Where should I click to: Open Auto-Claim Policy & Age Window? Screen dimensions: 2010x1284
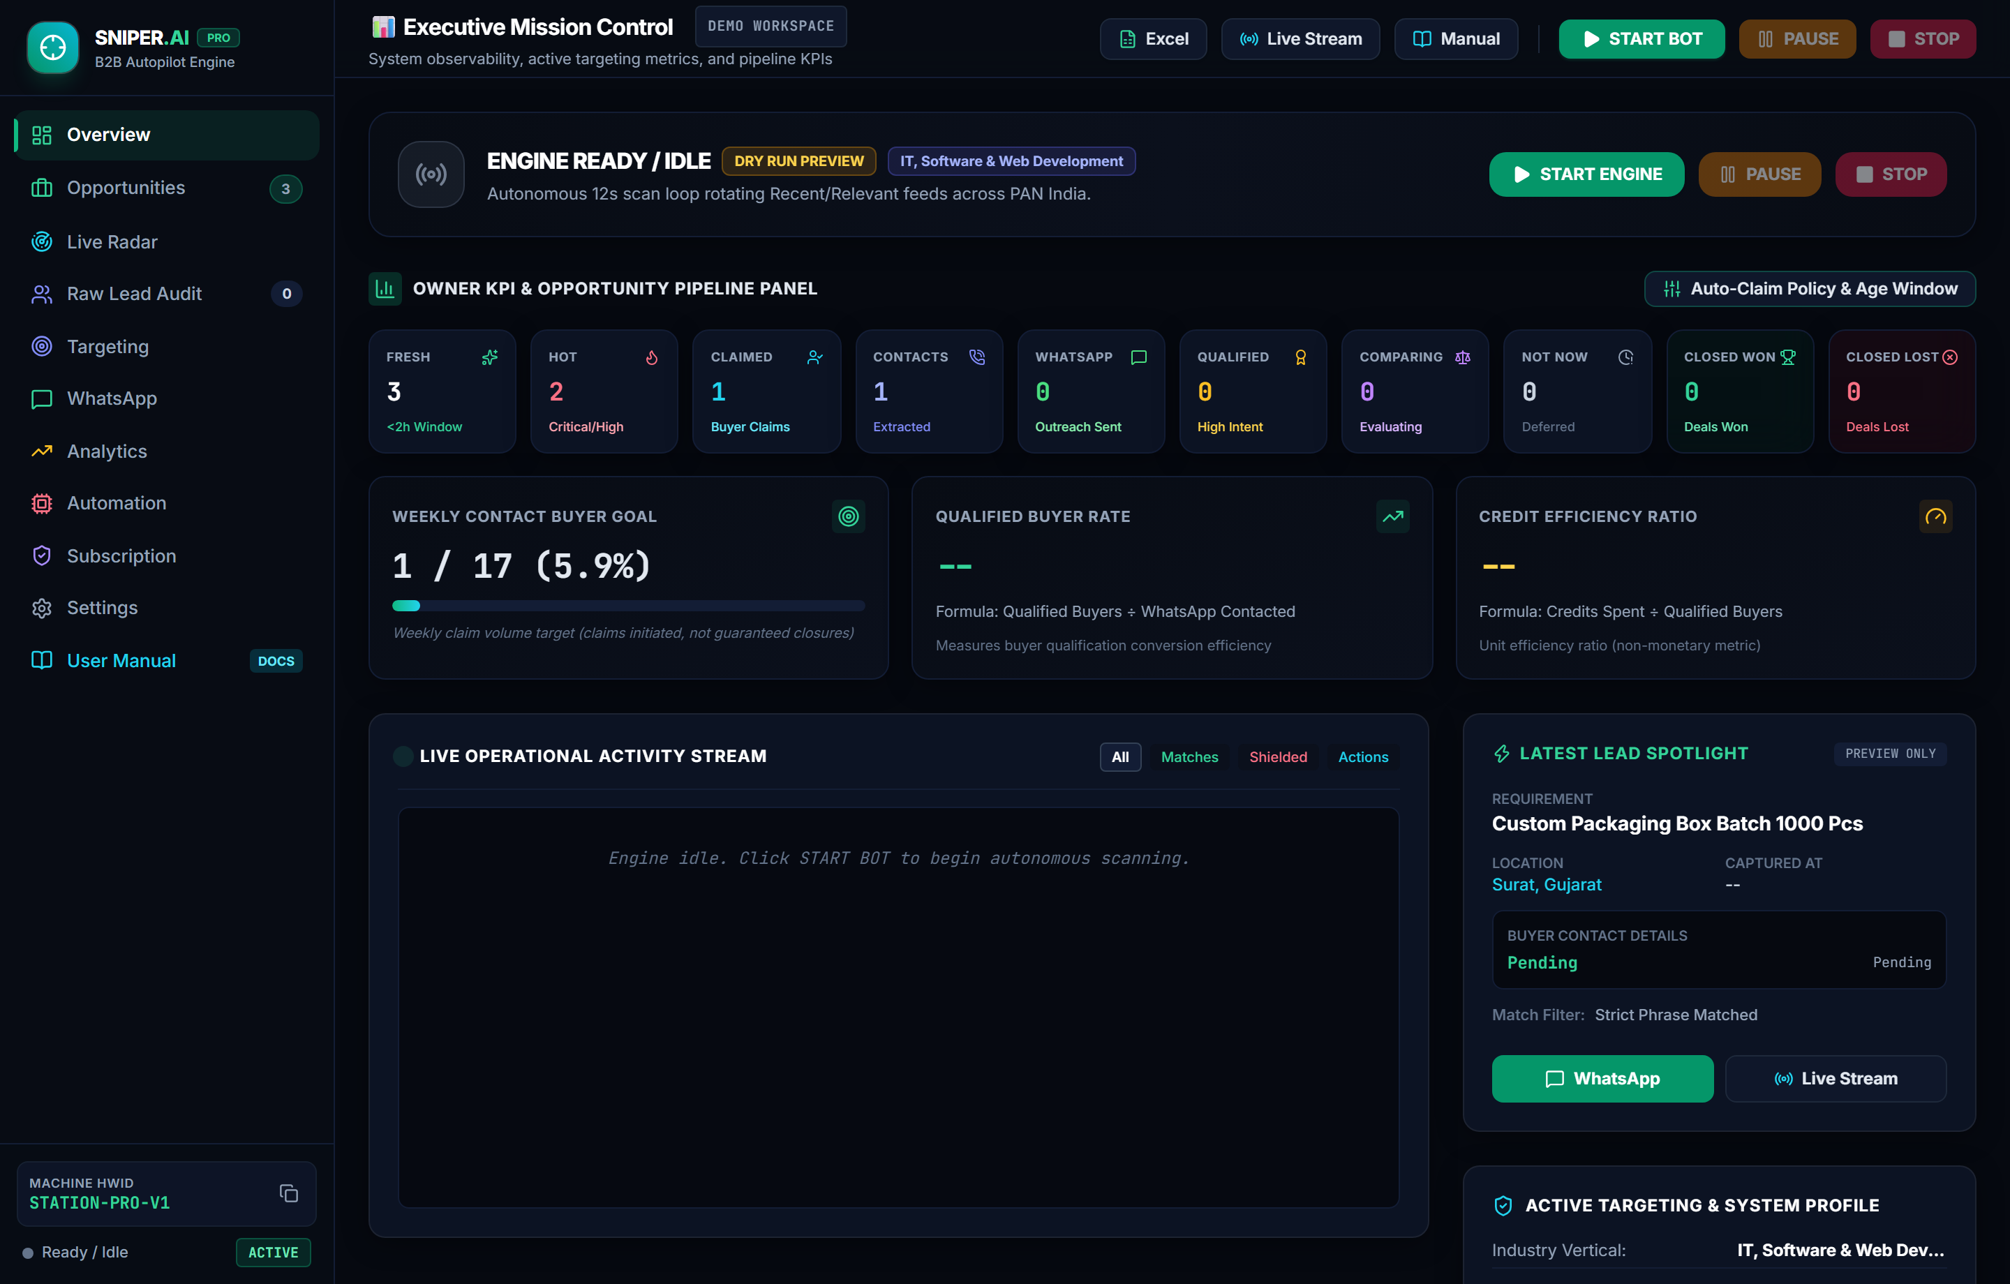pos(1809,288)
